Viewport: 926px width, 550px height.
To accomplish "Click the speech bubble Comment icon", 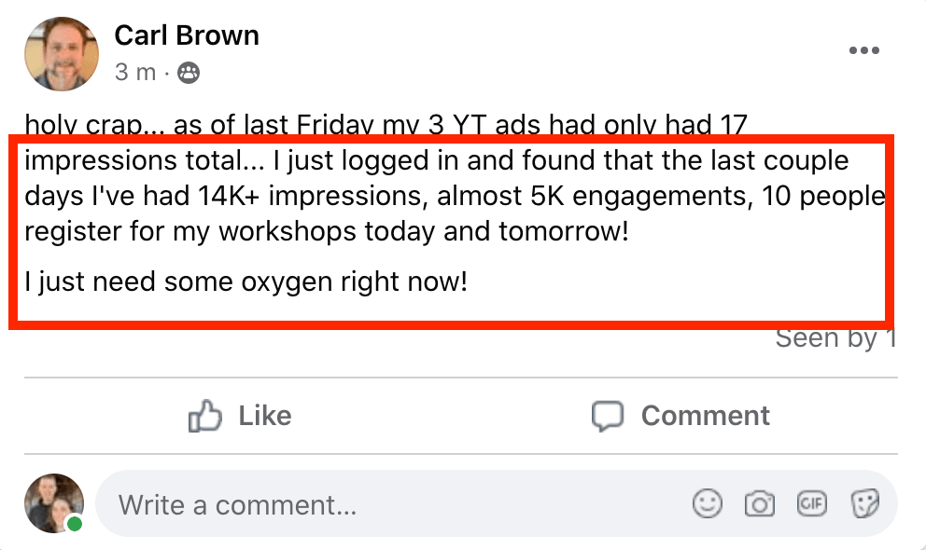I will pos(608,416).
